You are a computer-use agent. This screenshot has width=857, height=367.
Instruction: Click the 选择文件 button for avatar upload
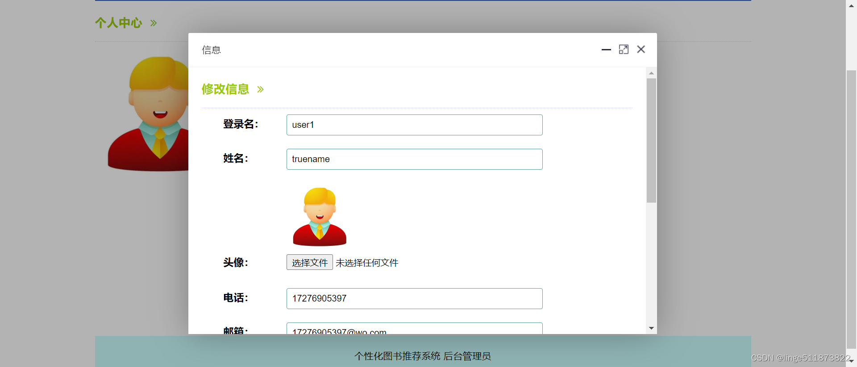[x=310, y=262]
